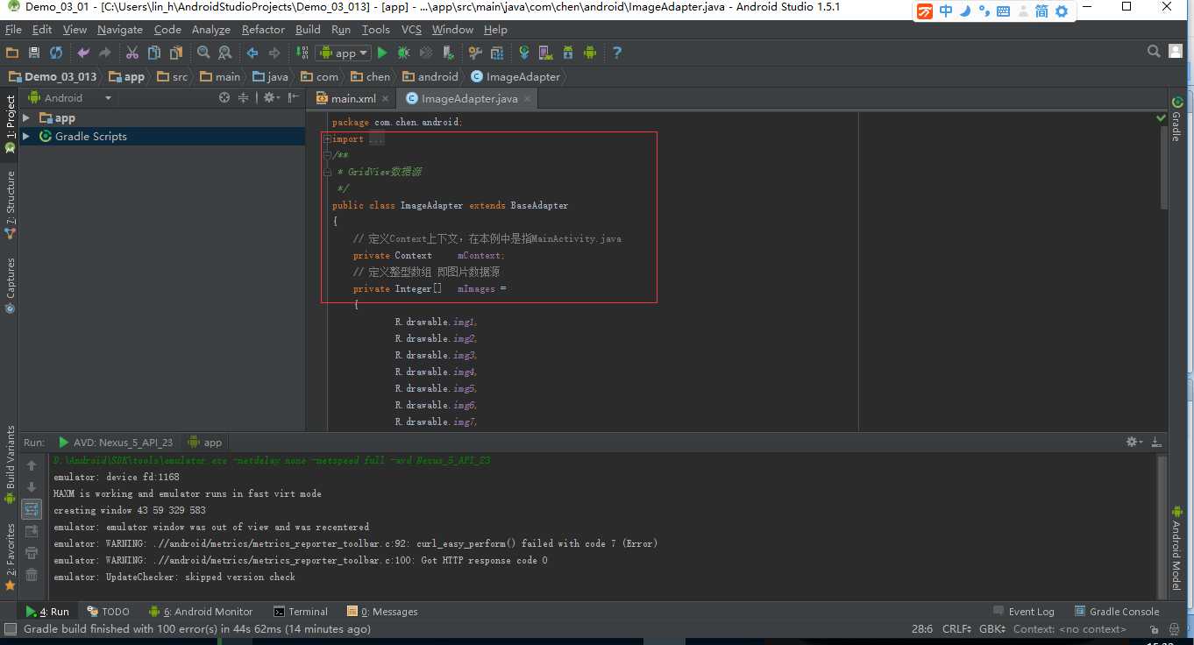
Task: Close the ImageAdapter.java tab
Action: (x=527, y=99)
